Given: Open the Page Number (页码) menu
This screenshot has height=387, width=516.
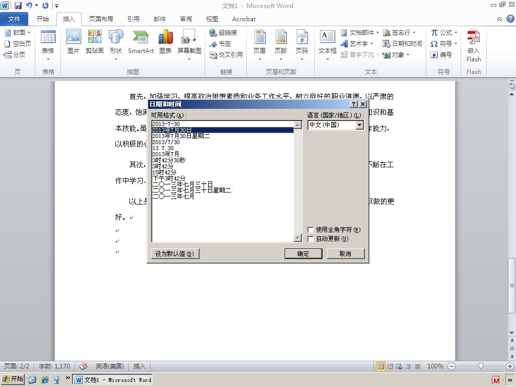Looking at the screenshot, I should [302, 45].
